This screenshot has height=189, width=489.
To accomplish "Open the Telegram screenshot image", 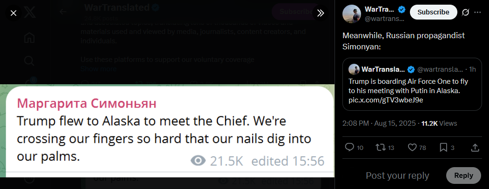I will 167,131.
